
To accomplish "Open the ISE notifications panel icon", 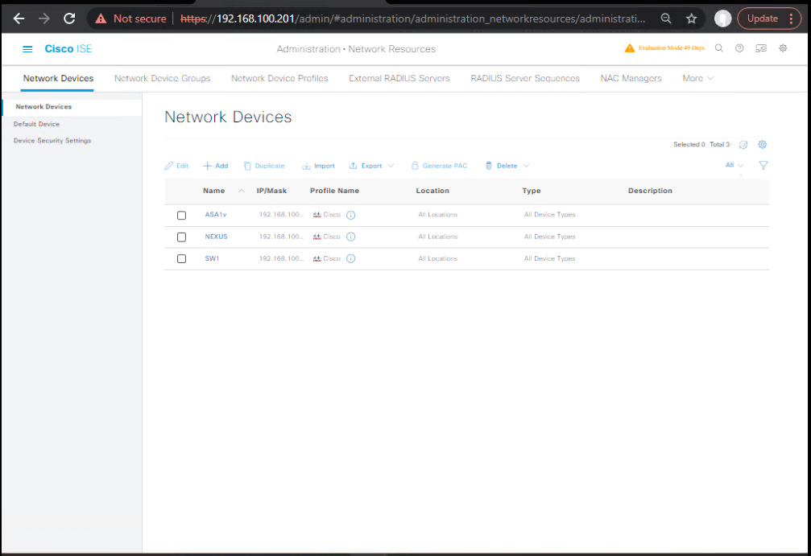I will 761,48.
